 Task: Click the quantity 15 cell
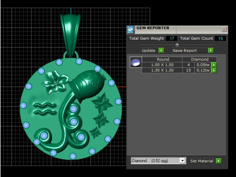tap(188, 70)
